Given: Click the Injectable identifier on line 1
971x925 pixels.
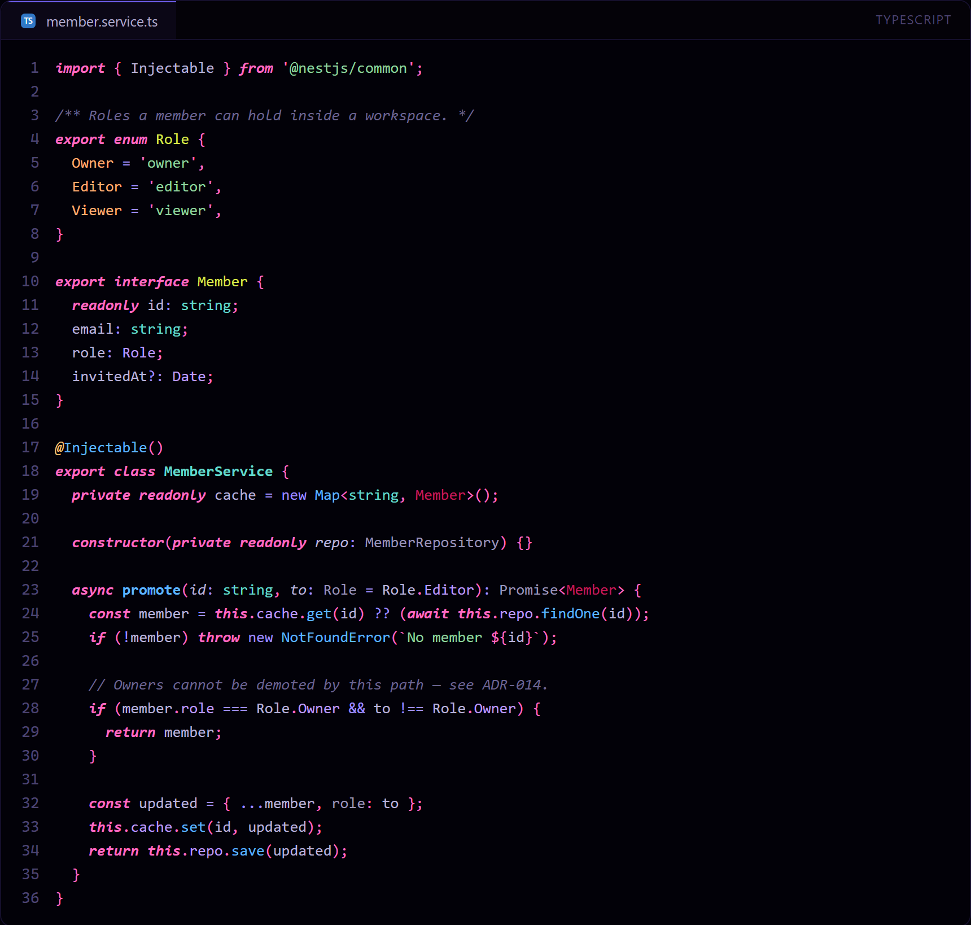Looking at the screenshot, I should [x=172, y=68].
